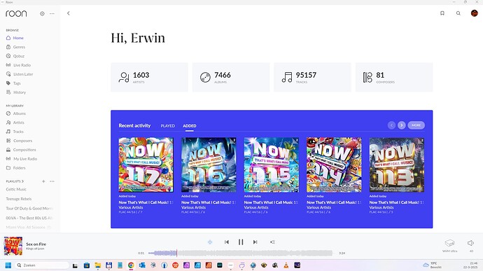Screen dimensions: 483x271
Task: Open the 95157 Tracks stat card
Action: click(312, 77)
